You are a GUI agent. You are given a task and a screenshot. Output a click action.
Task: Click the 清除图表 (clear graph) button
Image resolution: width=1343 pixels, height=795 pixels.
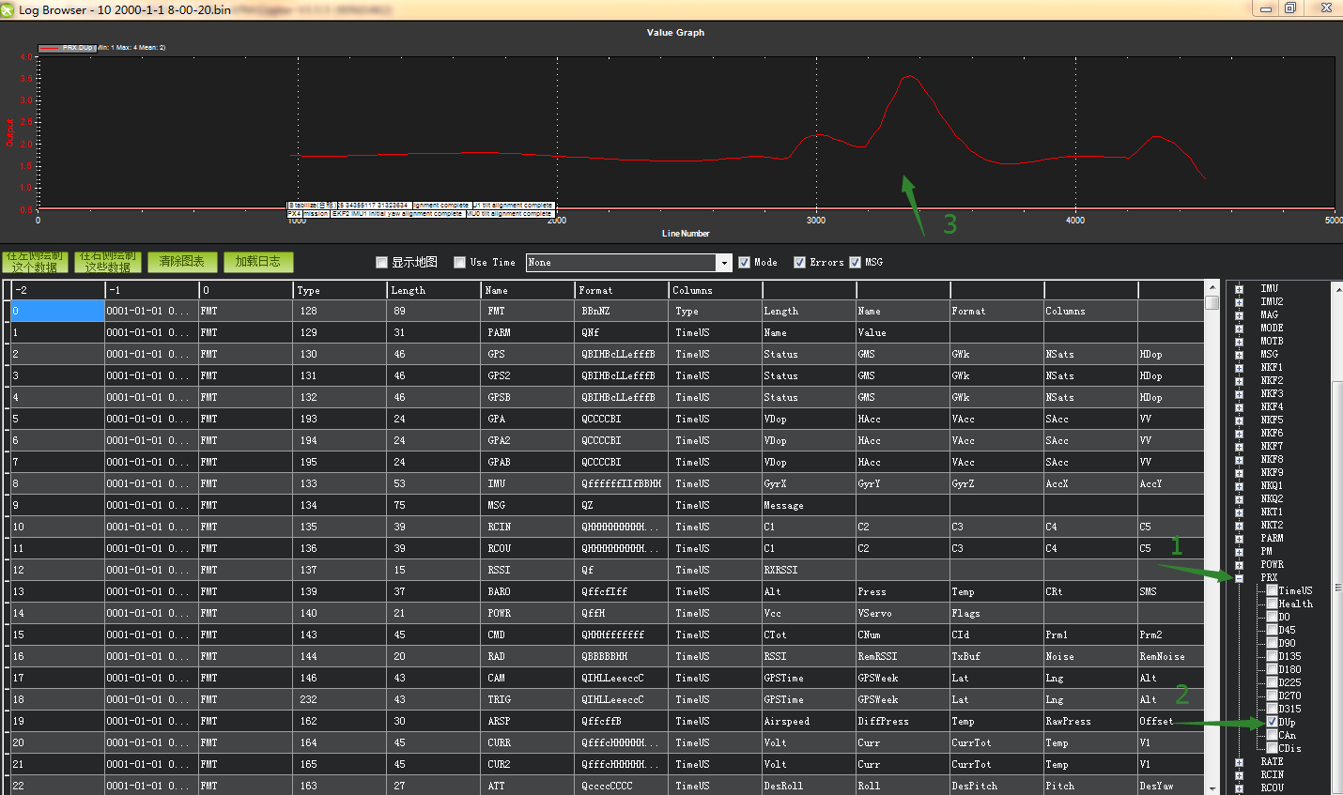[182, 262]
